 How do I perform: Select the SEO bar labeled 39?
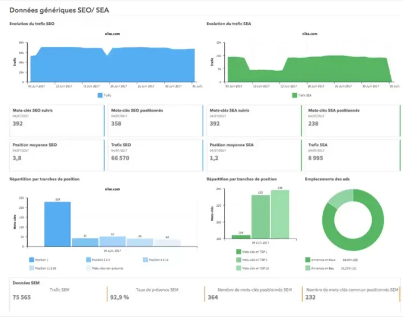pyautogui.click(x=140, y=243)
